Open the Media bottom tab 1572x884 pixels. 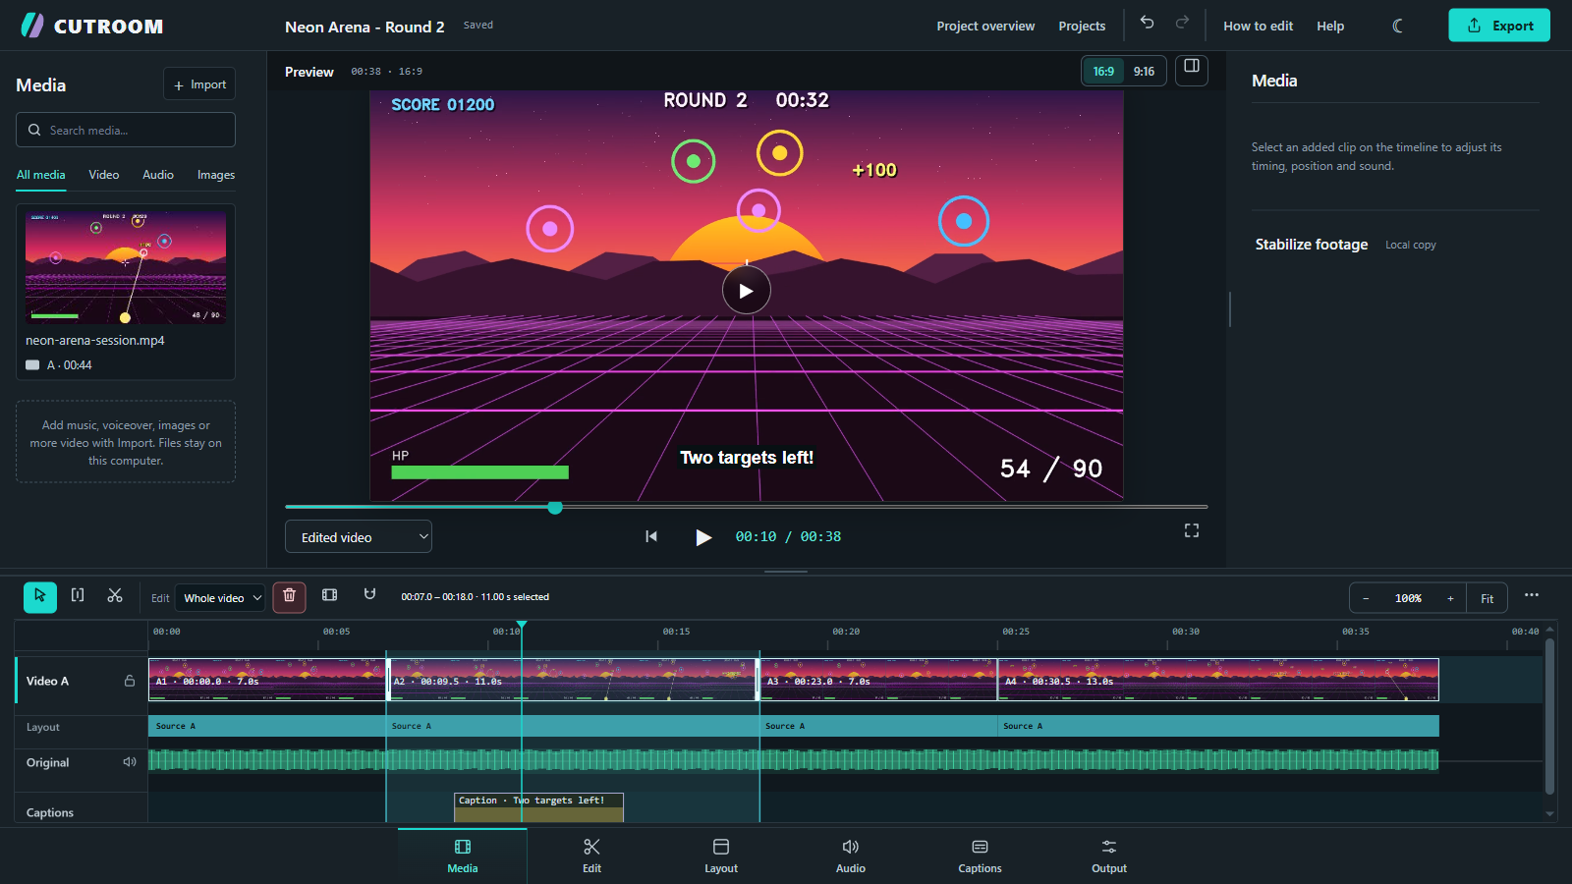point(463,856)
